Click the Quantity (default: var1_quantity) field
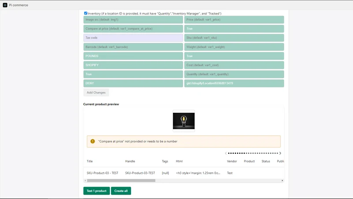Viewport: 353px width, 199px height. 234,74
